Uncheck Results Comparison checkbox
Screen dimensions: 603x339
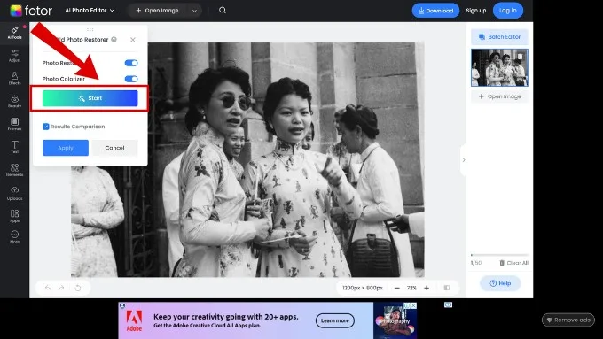(x=46, y=127)
